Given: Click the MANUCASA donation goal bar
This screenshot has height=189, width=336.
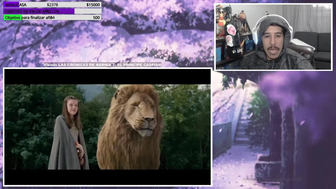Looking at the screenshot, I should (x=52, y=5).
